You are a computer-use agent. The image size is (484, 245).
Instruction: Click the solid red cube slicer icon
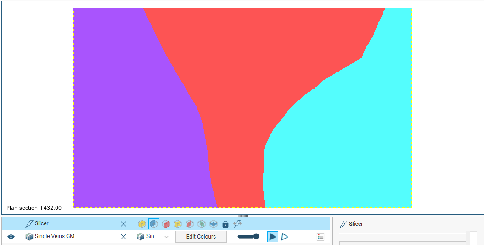click(166, 224)
